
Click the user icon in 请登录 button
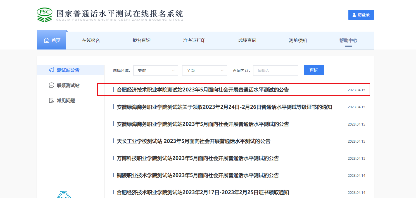point(354,15)
